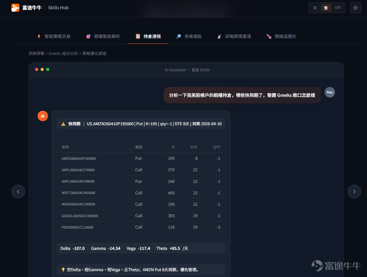Click the You user avatar
This screenshot has width=367, height=277.
pos(329,92)
